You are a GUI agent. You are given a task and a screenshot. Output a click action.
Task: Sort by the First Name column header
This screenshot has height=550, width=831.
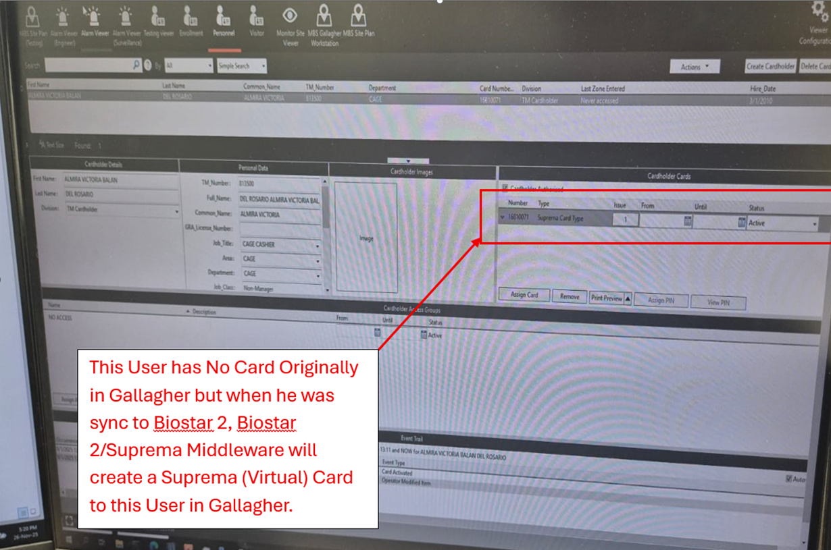click(x=38, y=85)
